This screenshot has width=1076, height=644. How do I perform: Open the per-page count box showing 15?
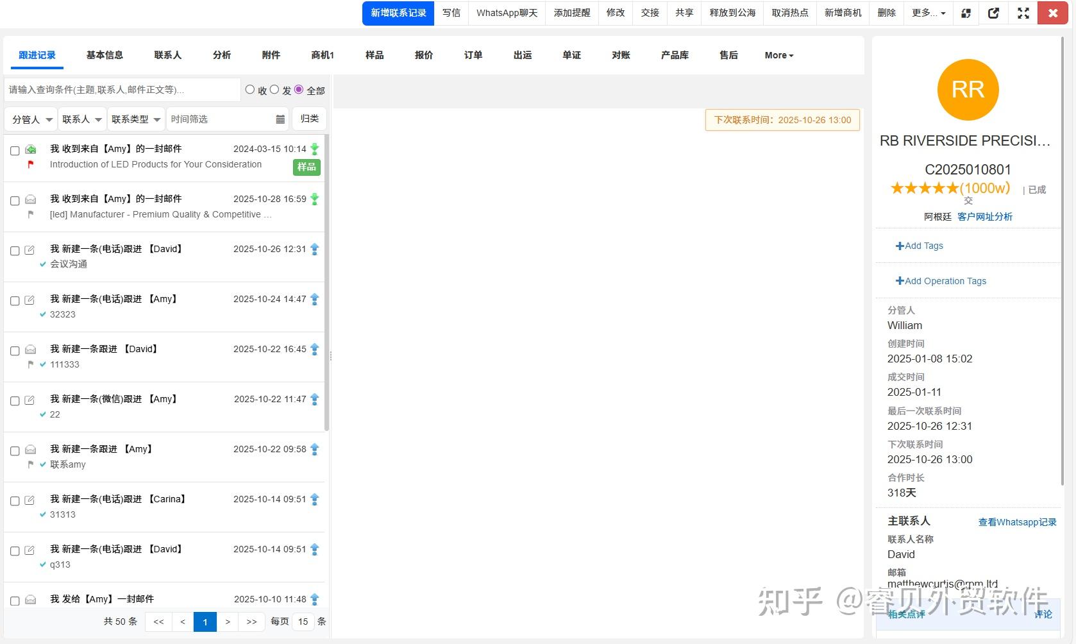point(303,622)
